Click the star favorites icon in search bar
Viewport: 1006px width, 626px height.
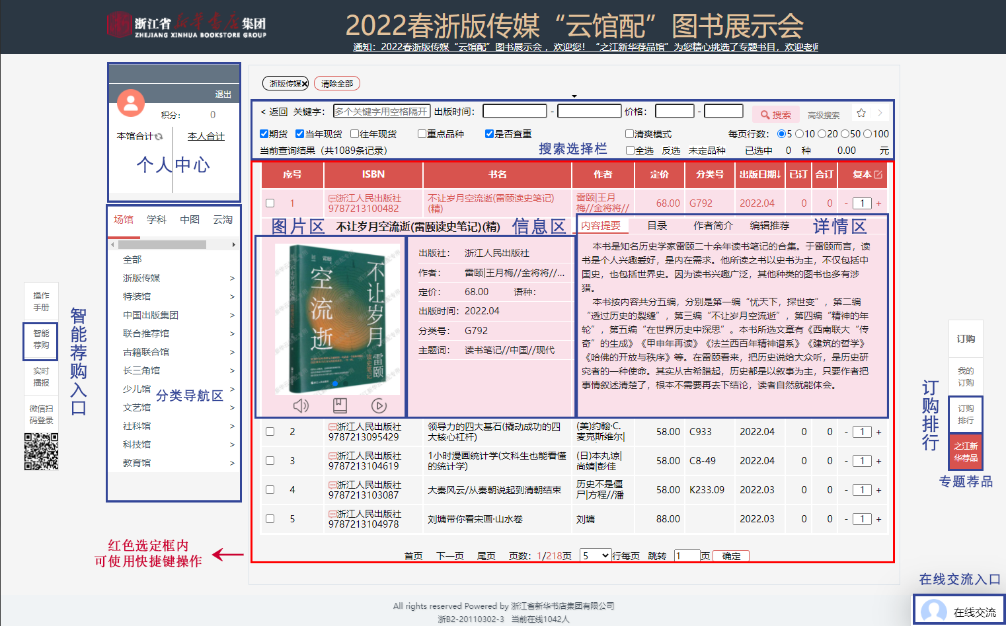[x=861, y=113]
